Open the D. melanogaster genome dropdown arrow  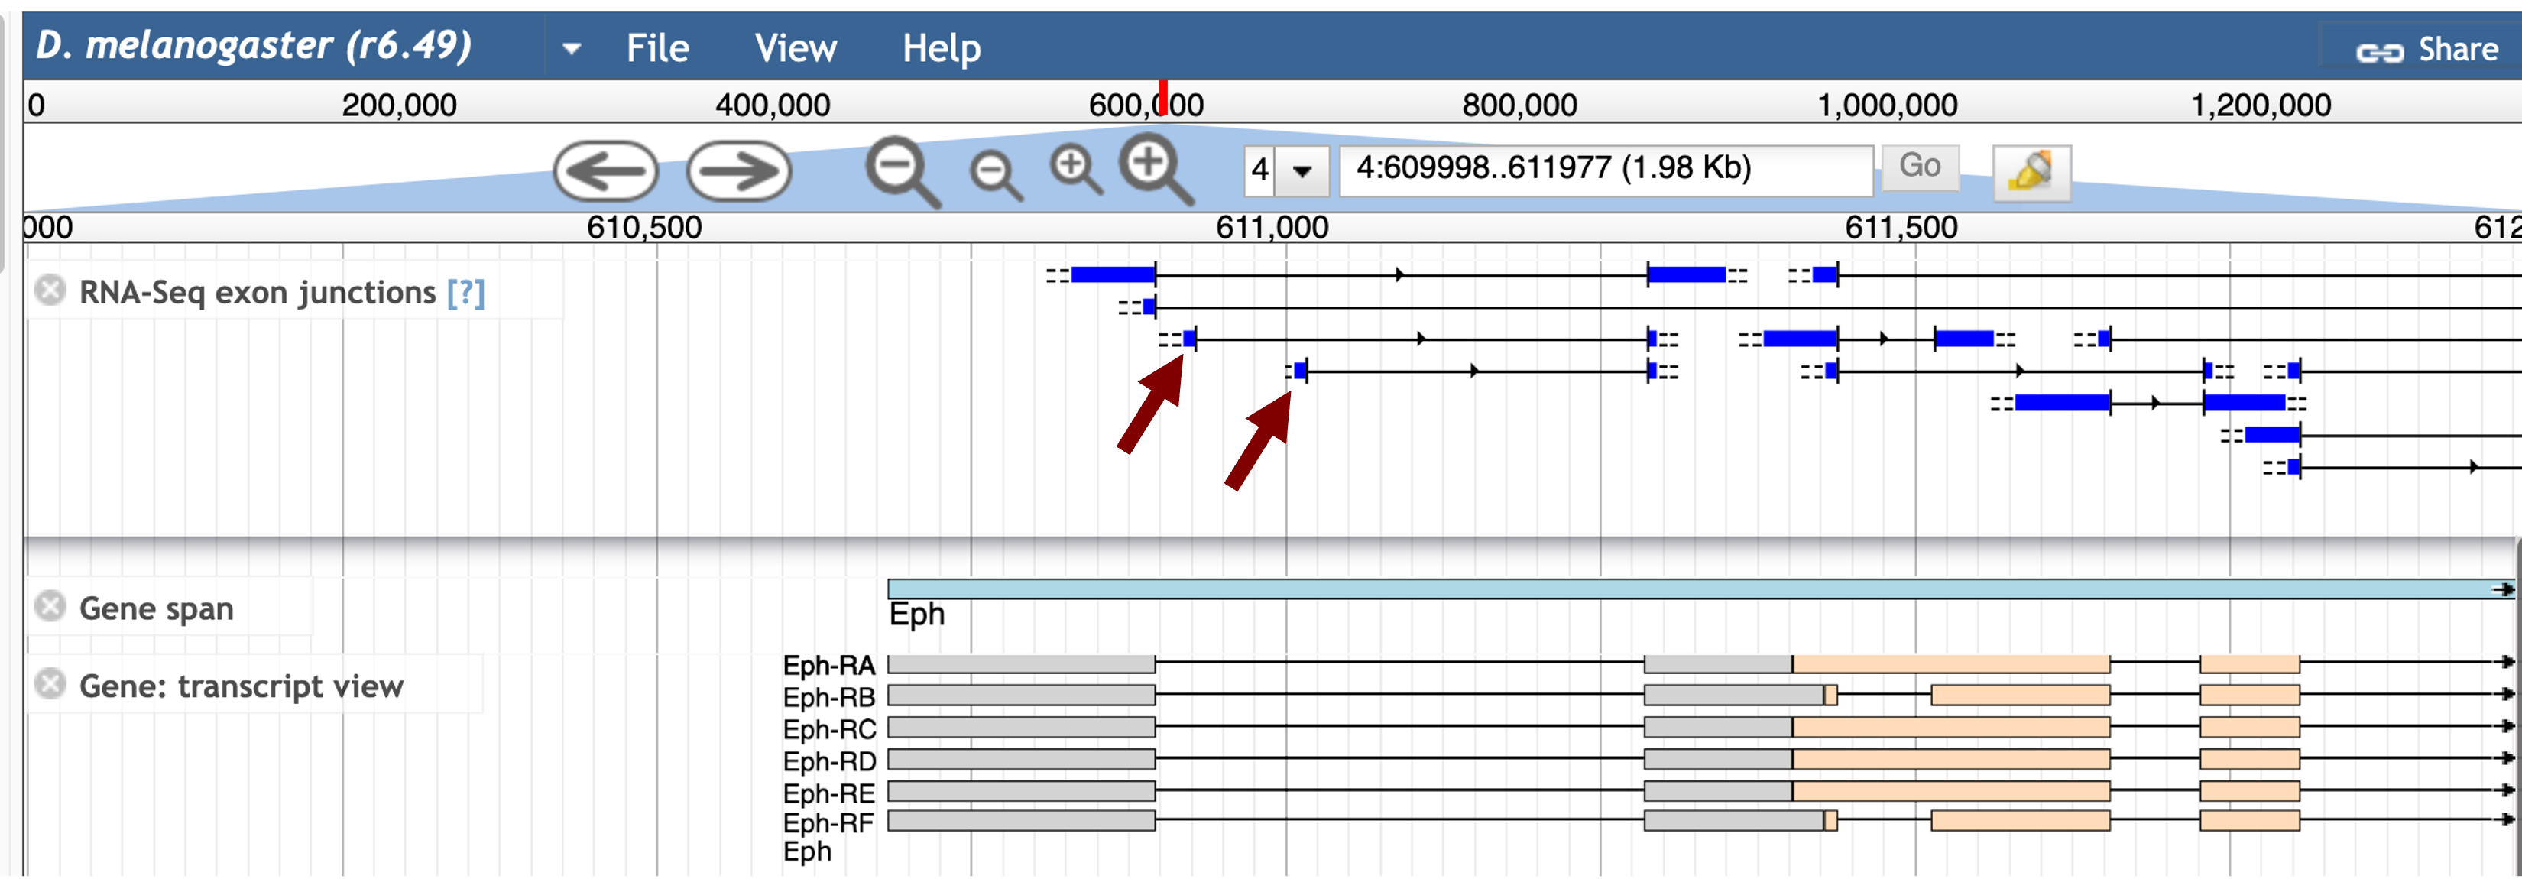tap(572, 48)
